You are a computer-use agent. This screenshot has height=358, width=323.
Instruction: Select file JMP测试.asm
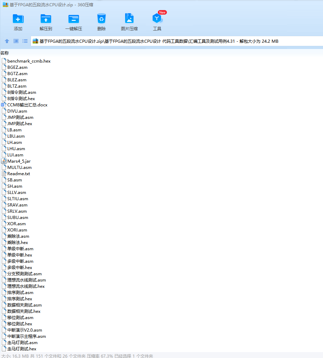(20, 117)
